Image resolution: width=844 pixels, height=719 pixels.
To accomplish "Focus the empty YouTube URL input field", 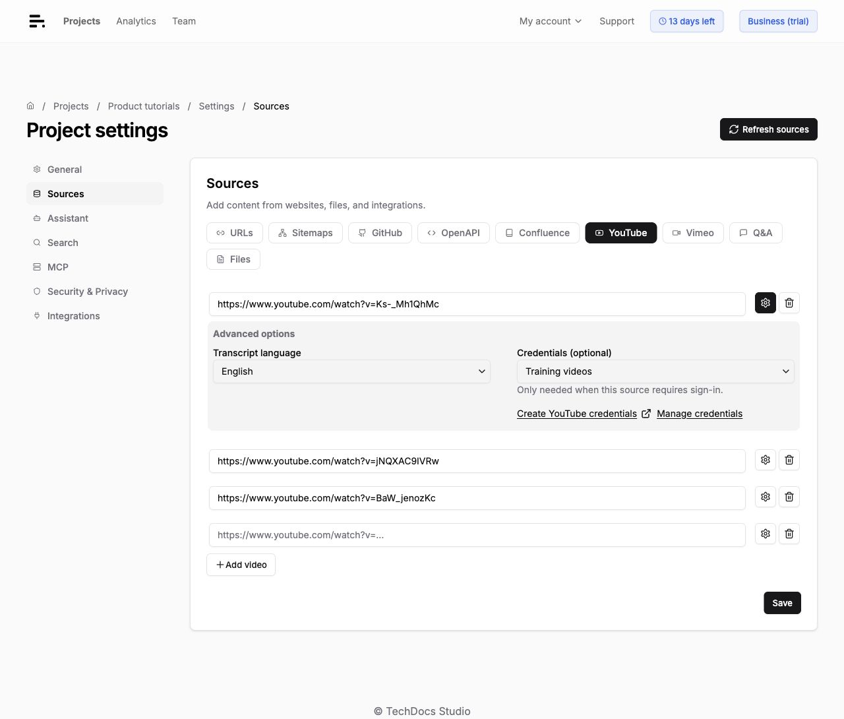I will pos(477,535).
